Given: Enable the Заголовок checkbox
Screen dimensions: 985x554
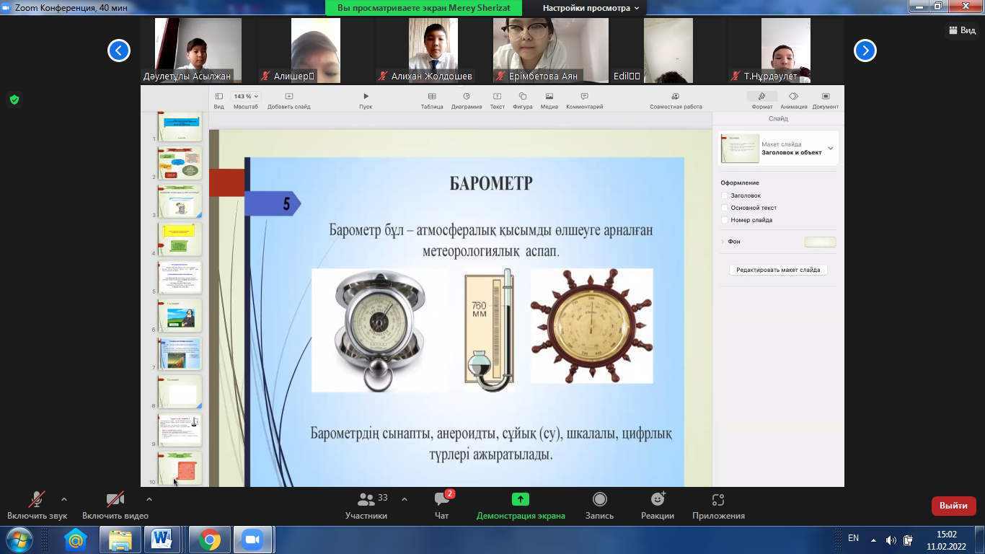Looking at the screenshot, I should click(725, 195).
